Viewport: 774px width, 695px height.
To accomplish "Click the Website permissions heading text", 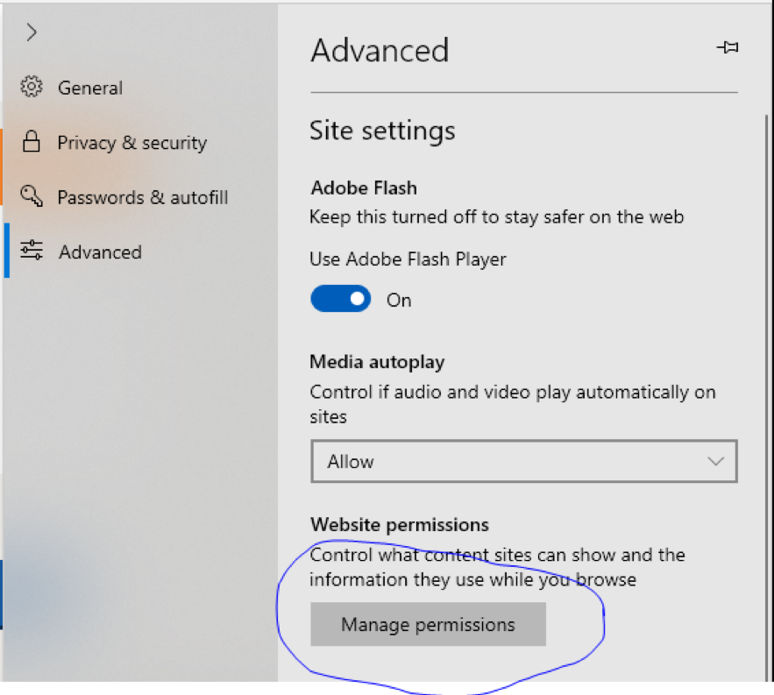I will 400,525.
